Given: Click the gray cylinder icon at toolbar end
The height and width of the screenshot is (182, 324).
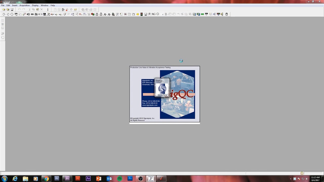Looking at the screenshot, I should click(x=227, y=14).
